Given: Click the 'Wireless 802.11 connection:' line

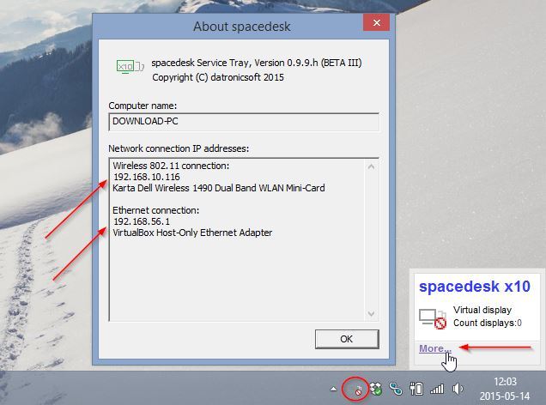Looking at the screenshot, I should click(171, 166).
